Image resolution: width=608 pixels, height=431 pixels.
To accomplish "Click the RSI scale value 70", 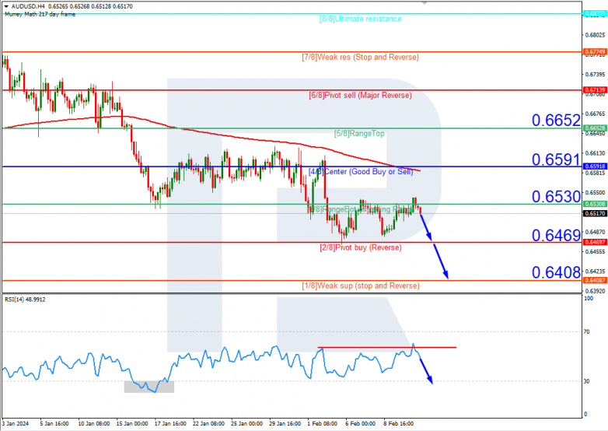I will (587, 331).
